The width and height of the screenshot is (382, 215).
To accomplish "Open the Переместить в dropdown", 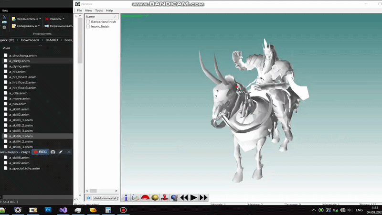I will coord(26,19).
